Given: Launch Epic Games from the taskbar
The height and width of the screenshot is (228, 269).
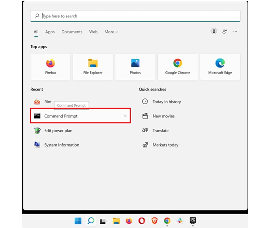Looking at the screenshot, I should click(193, 221).
